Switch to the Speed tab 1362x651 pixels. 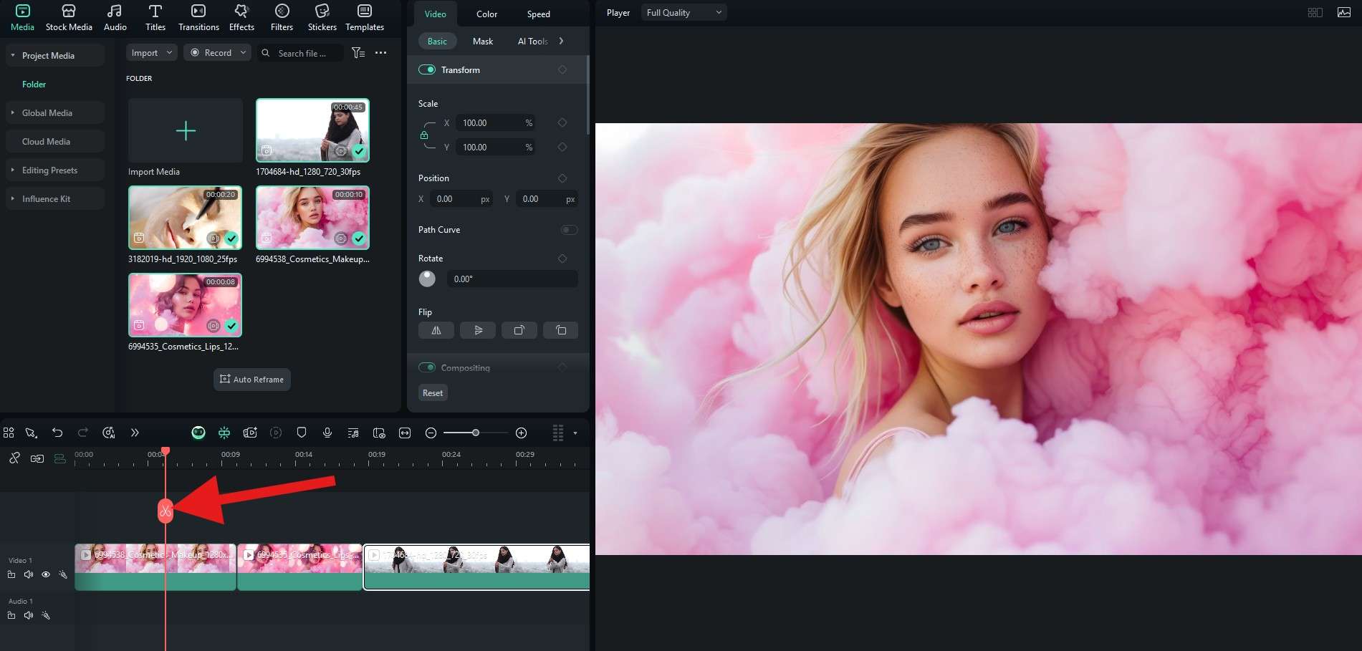click(539, 14)
